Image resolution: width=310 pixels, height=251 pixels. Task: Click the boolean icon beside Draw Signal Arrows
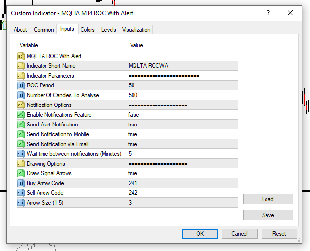(x=21, y=173)
